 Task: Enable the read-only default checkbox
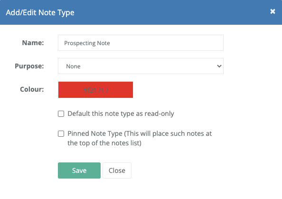point(61,114)
